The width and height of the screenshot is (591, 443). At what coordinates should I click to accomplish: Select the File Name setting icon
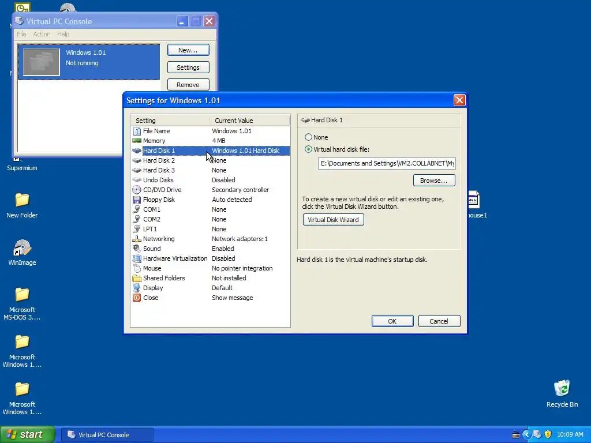tap(137, 131)
